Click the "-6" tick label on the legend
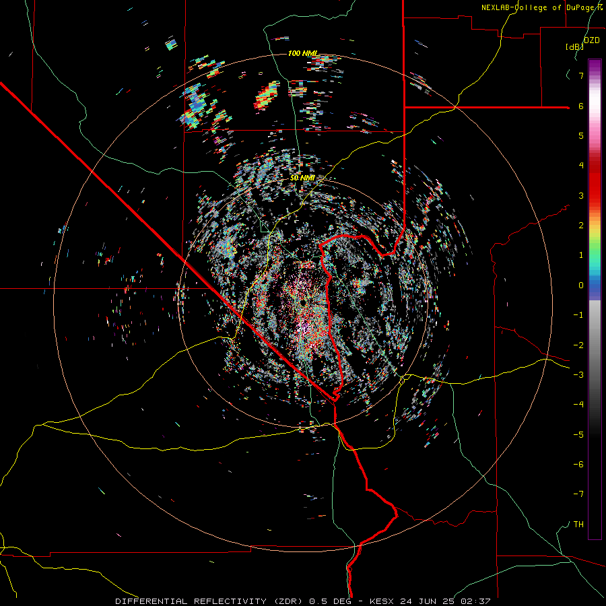This screenshot has width=606, height=606. (x=578, y=465)
